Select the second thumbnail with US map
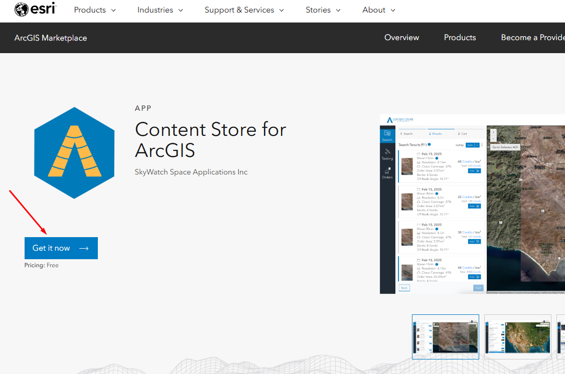The width and height of the screenshot is (565, 374). click(x=517, y=337)
